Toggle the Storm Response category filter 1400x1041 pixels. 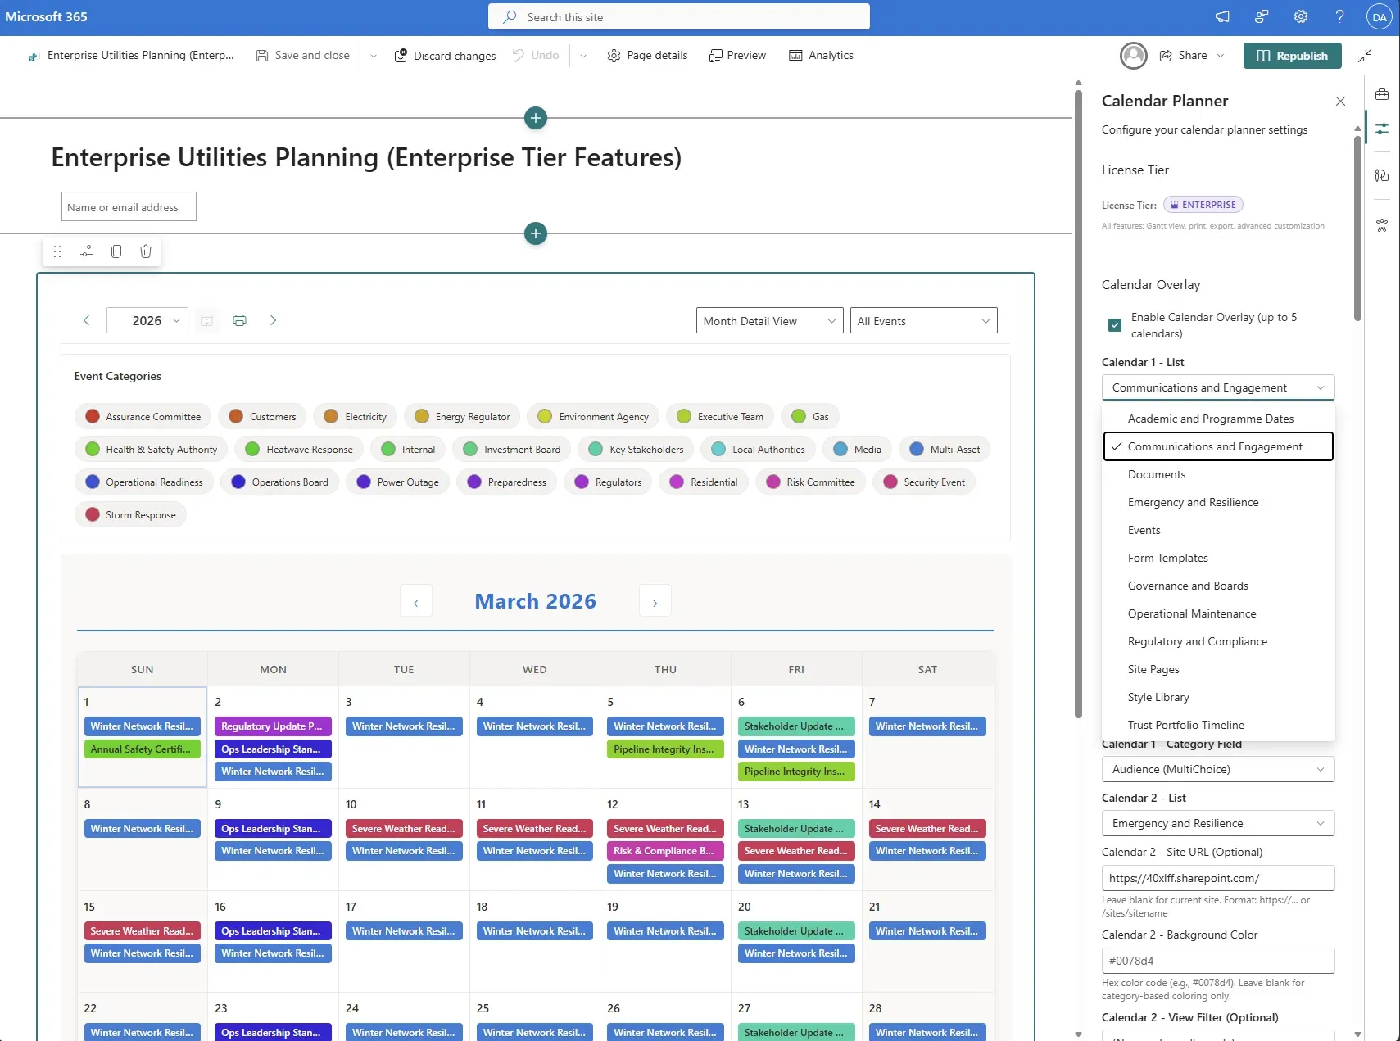tap(130, 514)
